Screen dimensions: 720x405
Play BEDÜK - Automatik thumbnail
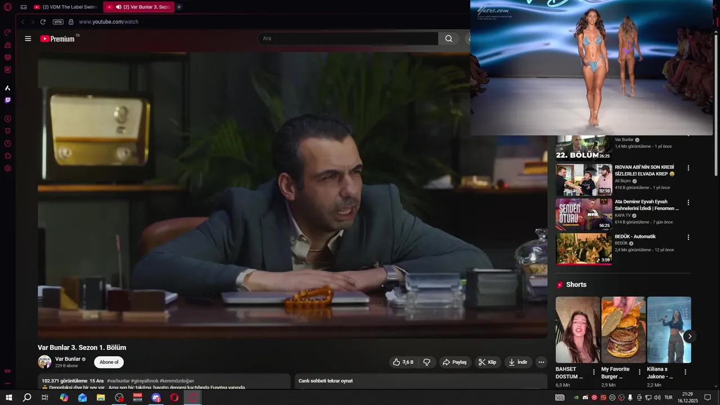click(584, 249)
